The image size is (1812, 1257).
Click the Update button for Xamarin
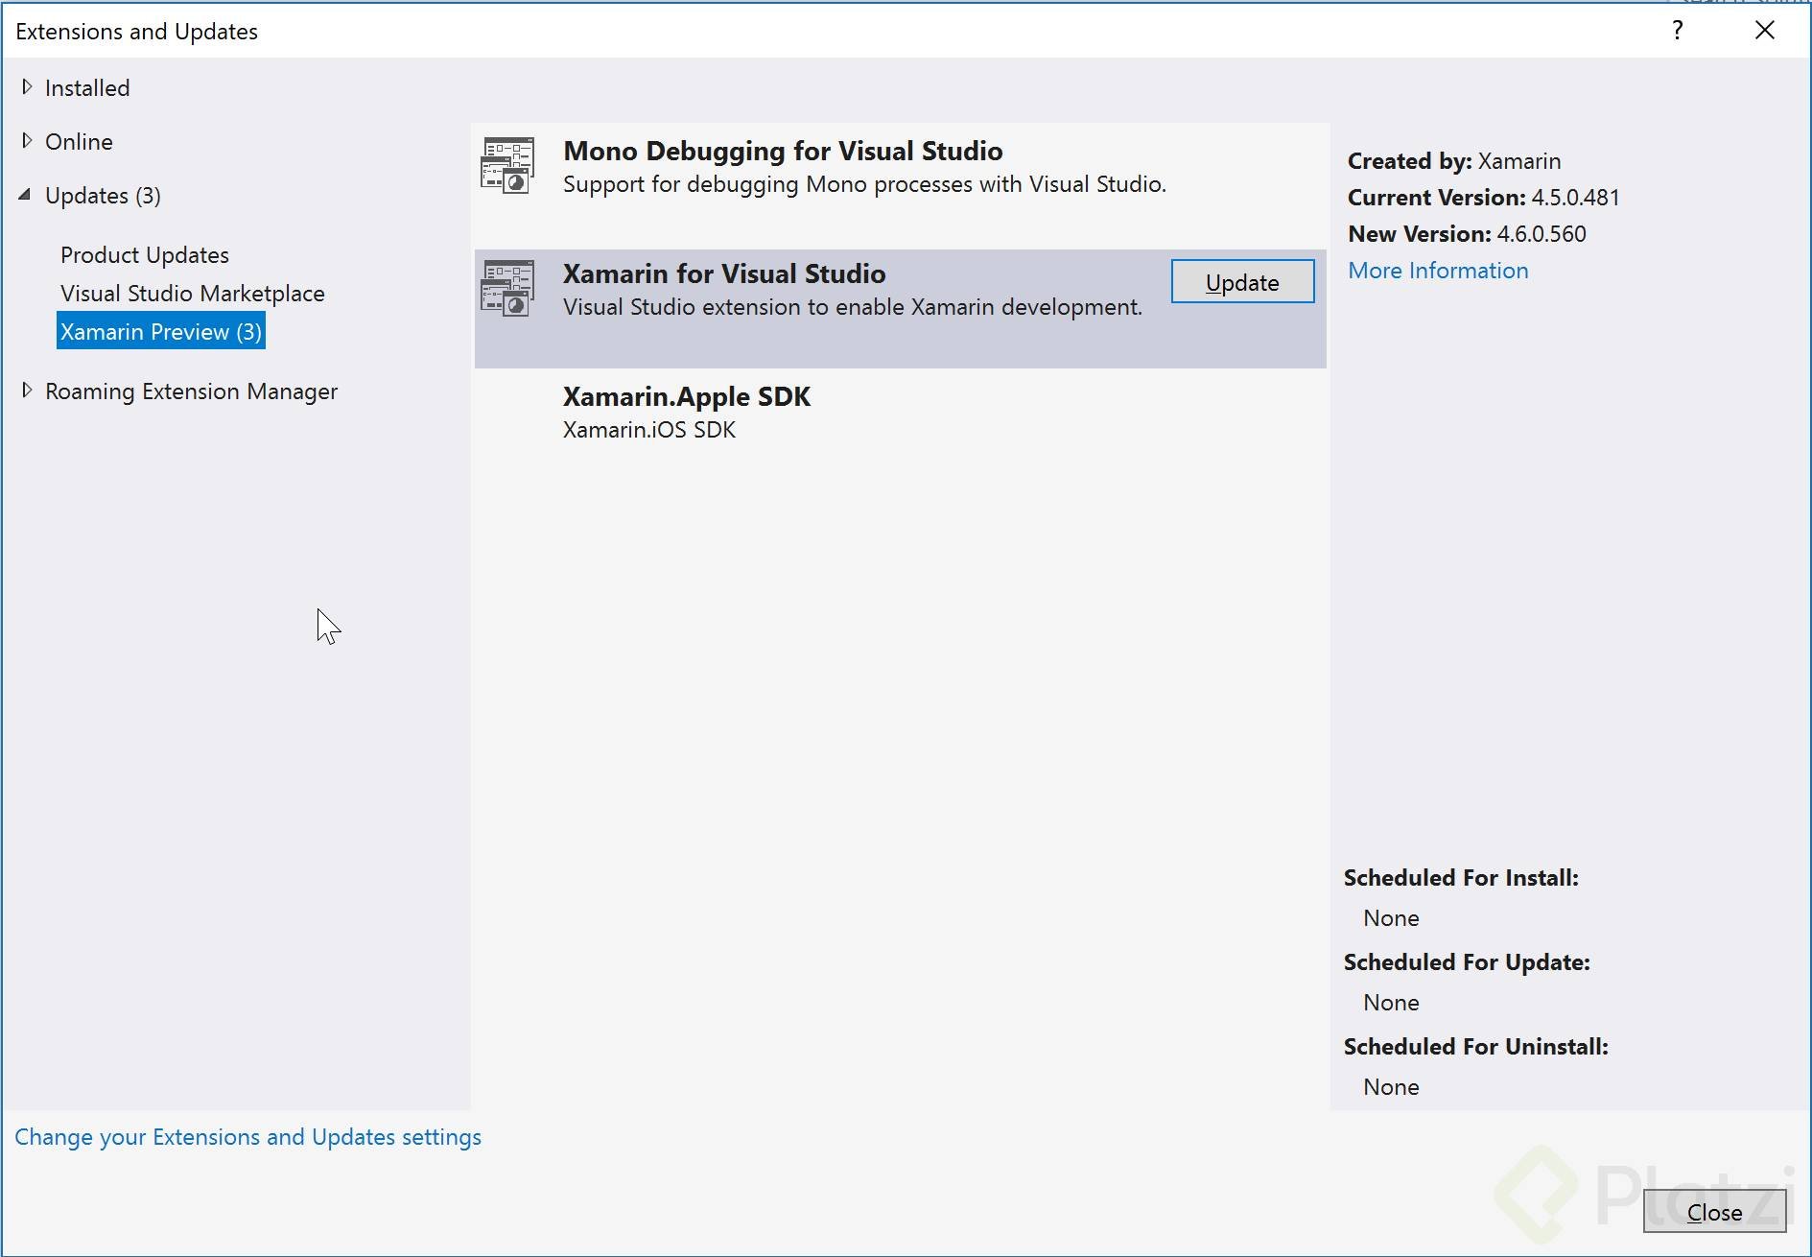(1242, 281)
